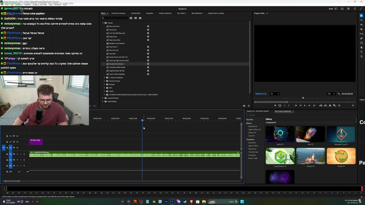Click the Accelerated Effects filter icon
This screenshot has width=365, height=205.
pos(131,18)
